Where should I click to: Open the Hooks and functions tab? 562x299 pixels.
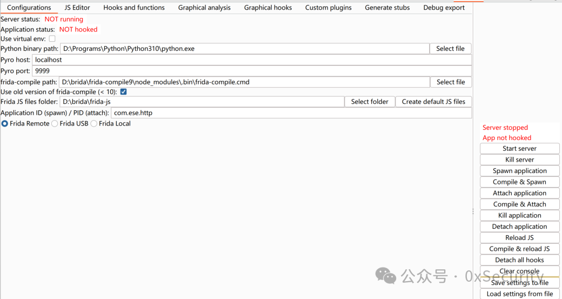click(134, 8)
